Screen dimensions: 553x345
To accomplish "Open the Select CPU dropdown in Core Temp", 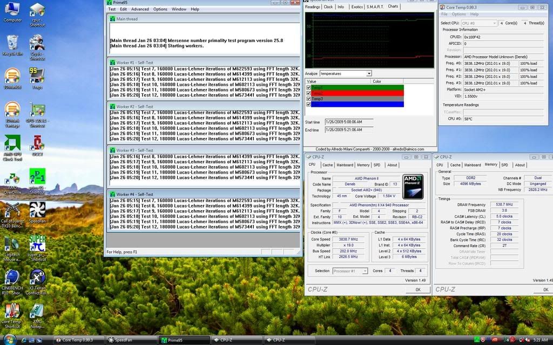I will 478,23.
